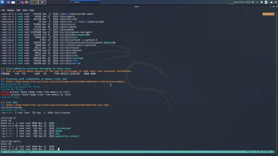The image size is (278, 156).
Task: Switch to first workspace thumbnail
Action: click(x=34, y=2)
